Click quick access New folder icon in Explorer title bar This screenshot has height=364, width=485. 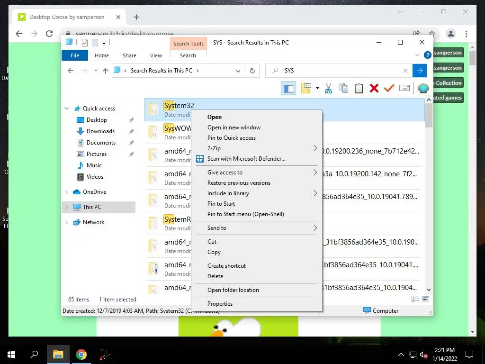pos(95,42)
